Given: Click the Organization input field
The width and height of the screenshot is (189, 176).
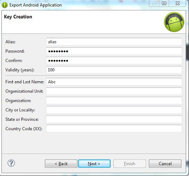Looking at the screenshot, I should click(114, 101).
